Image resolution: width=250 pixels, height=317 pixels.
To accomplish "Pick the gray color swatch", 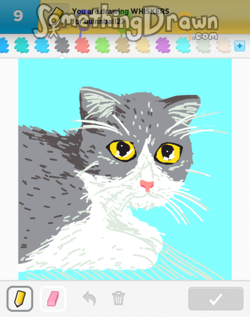I will (x=62, y=45).
